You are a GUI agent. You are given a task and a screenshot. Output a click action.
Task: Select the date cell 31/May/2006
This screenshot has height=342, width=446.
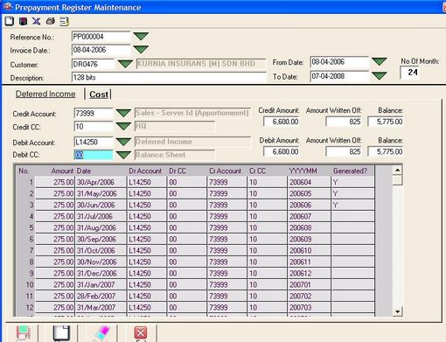[x=101, y=193]
